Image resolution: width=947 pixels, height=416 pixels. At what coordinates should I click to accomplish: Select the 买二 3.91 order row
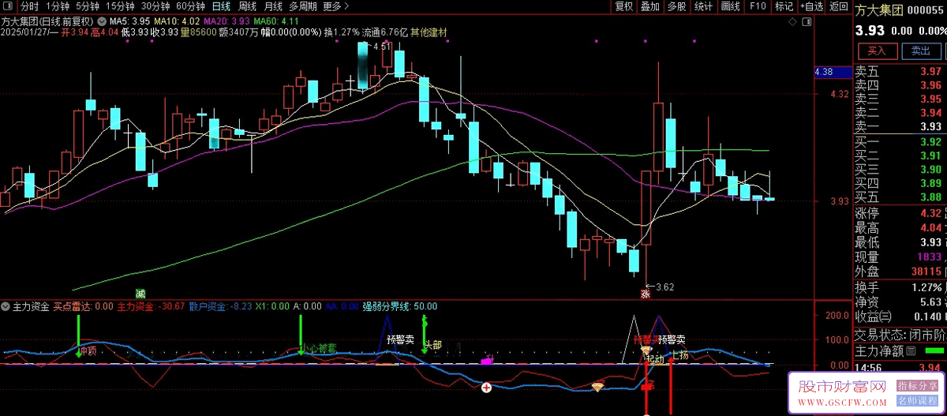click(900, 156)
